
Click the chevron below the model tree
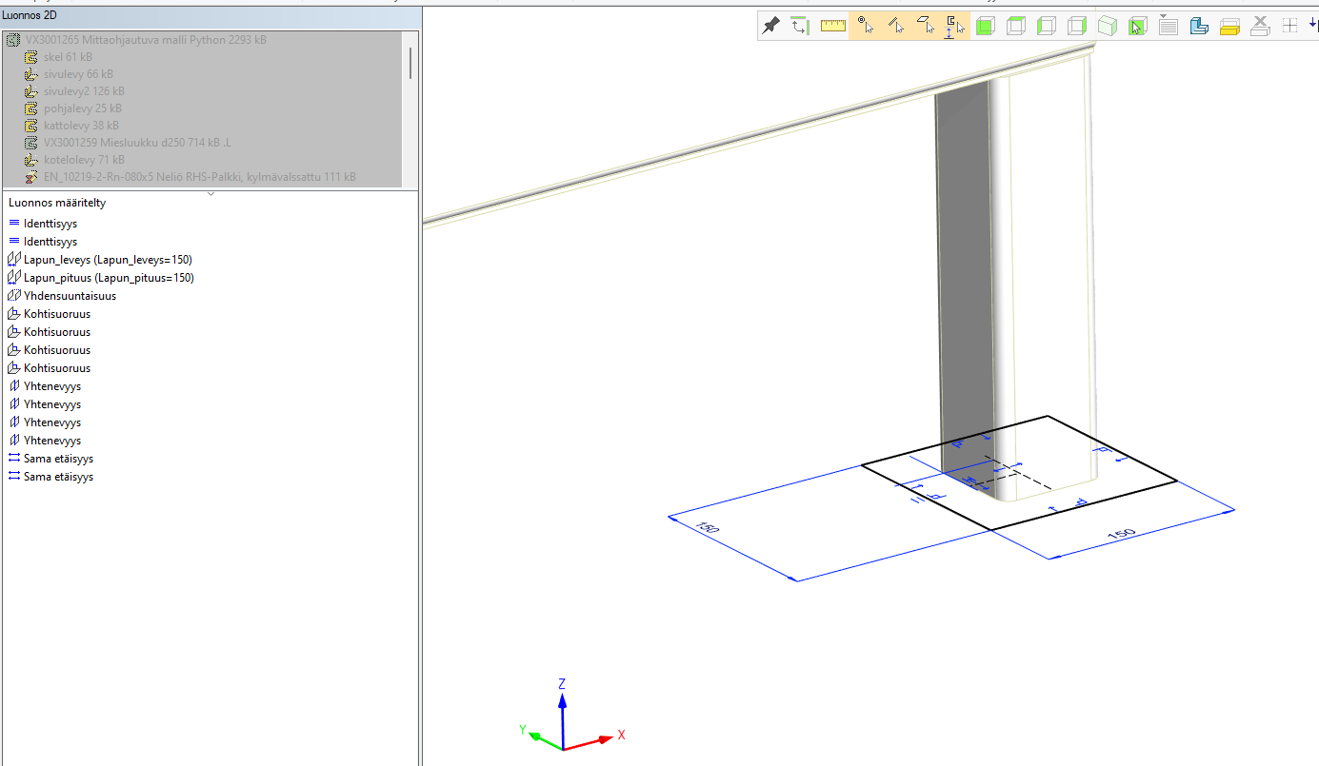tap(210, 193)
